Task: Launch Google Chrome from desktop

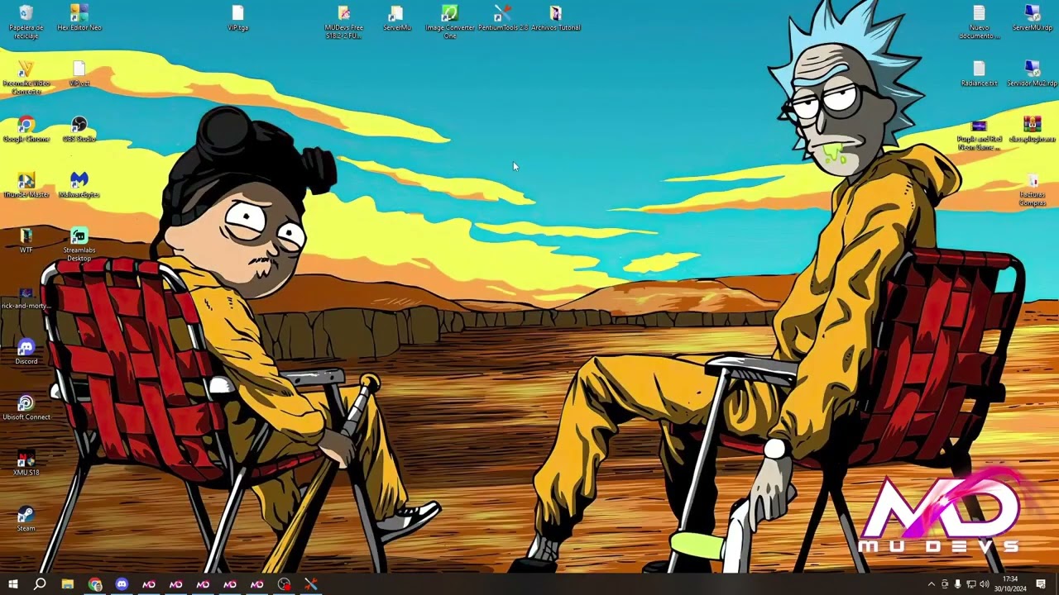Action: point(26,129)
